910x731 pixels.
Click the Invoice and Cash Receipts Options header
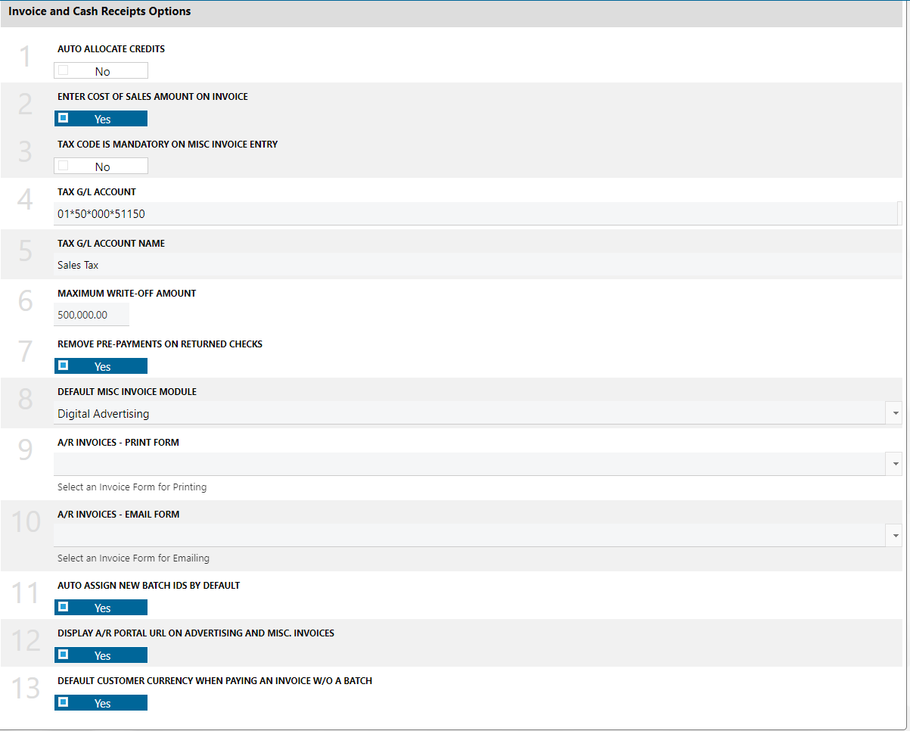(x=100, y=12)
